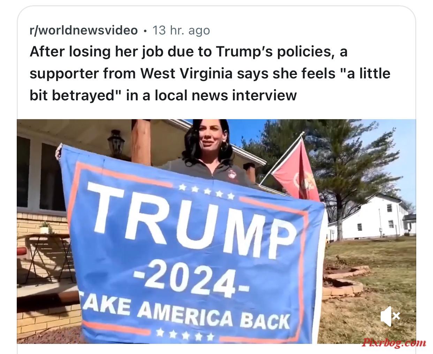This screenshot has height=354, width=433.
Task: Open the post by clicking its title
Action: pyautogui.click(x=210, y=74)
